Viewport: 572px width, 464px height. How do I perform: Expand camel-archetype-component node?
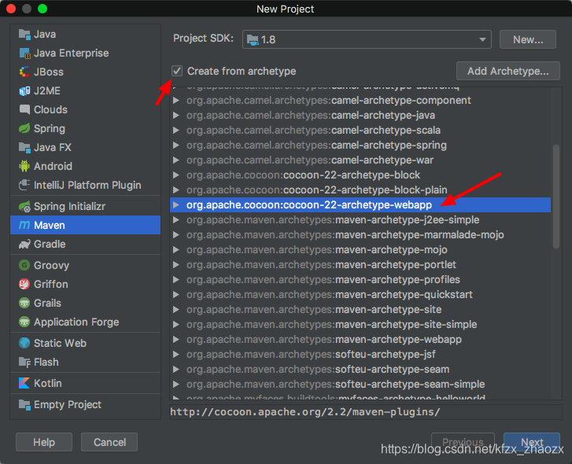pyautogui.click(x=176, y=100)
